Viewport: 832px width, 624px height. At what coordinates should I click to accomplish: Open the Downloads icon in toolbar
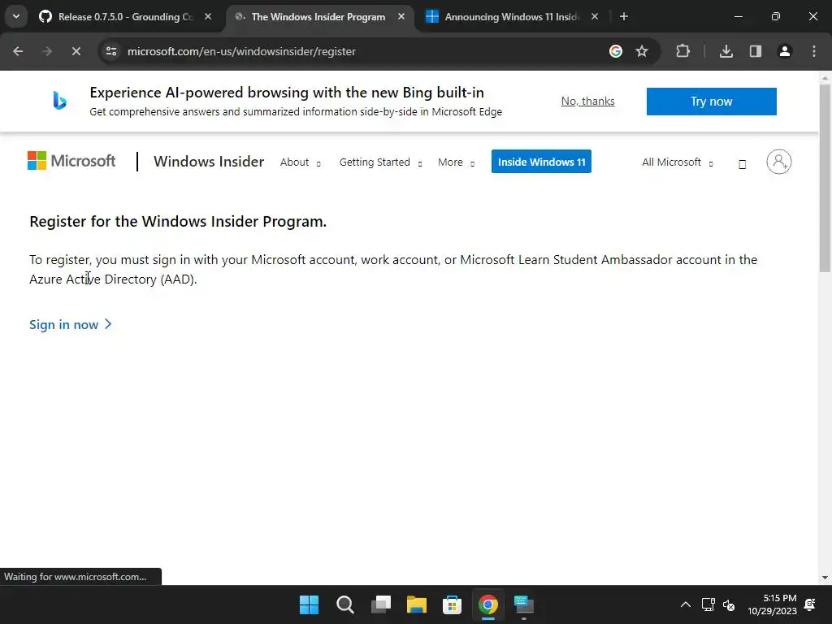[x=726, y=51]
